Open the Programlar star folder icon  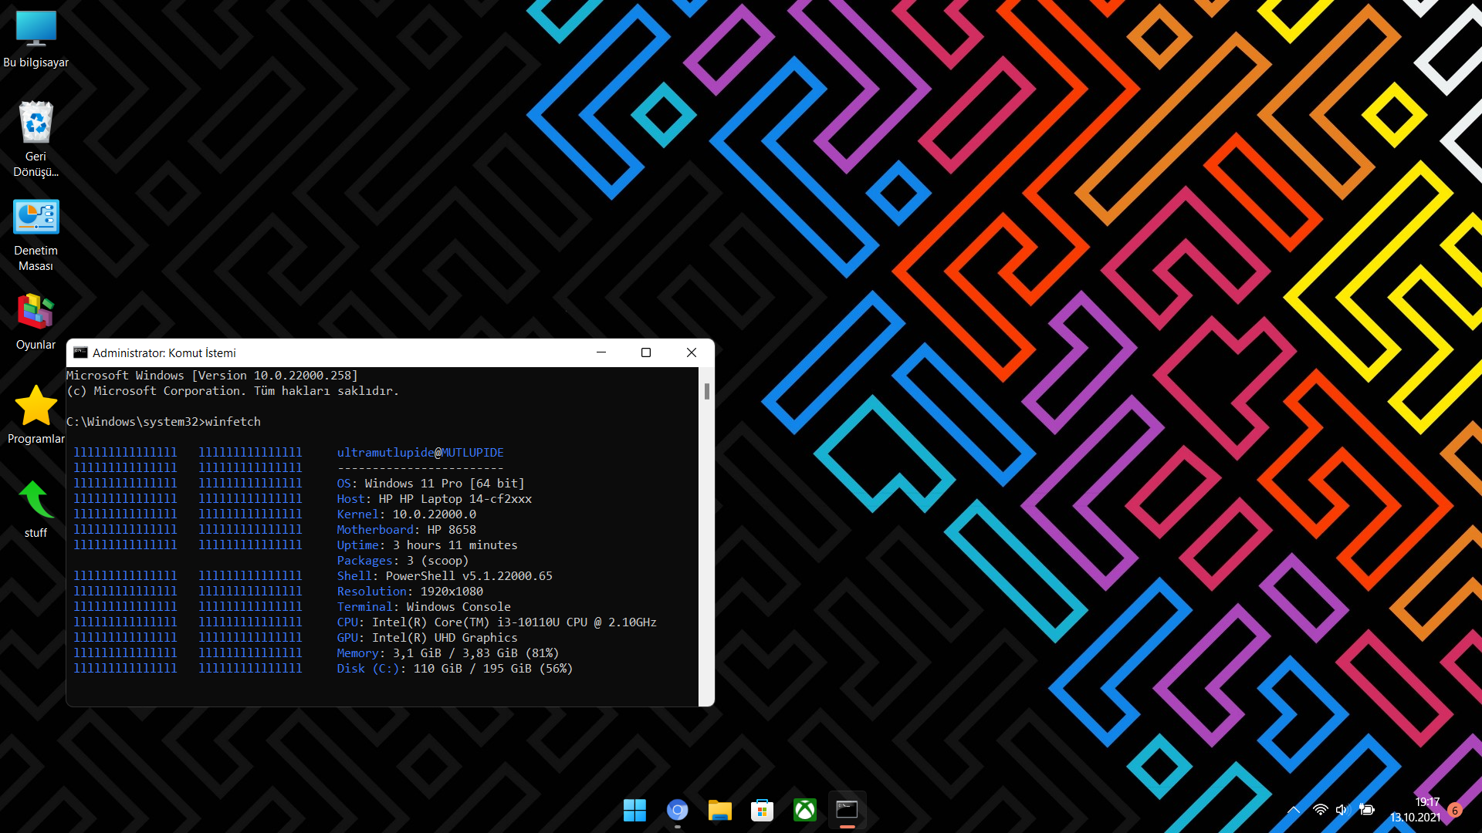[x=36, y=406]
